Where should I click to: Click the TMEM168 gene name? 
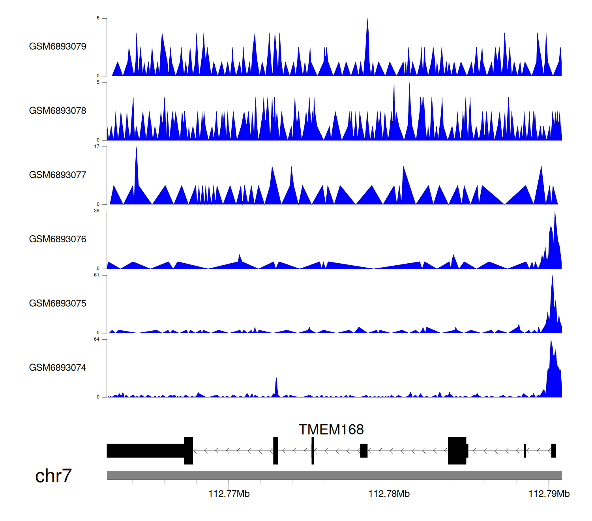click(331, 429)
